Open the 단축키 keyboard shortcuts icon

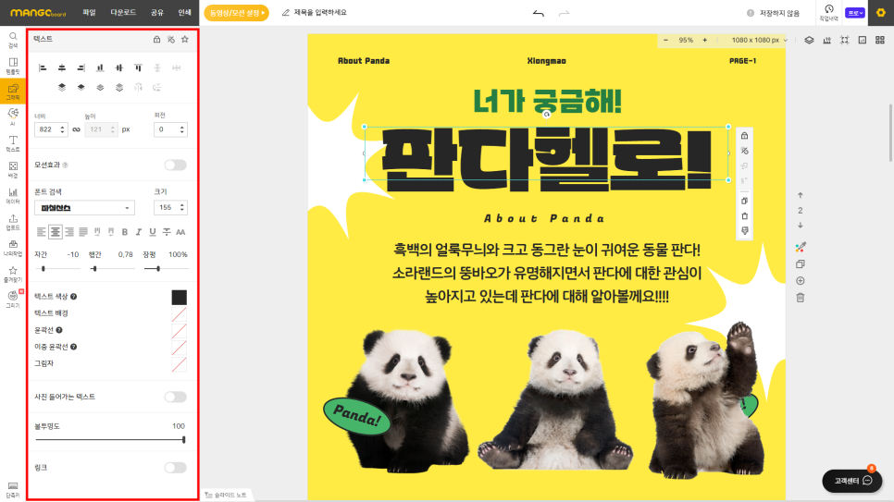(x=13, y=489)
